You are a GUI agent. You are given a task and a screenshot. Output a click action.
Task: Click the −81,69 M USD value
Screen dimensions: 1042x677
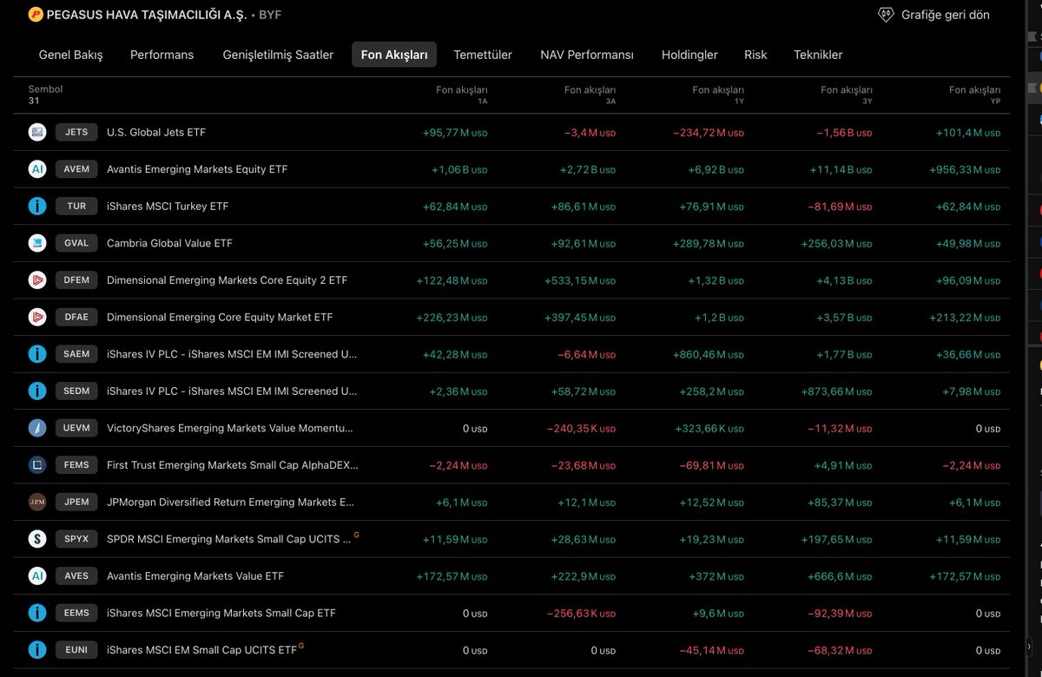click(x=841, y=207)
